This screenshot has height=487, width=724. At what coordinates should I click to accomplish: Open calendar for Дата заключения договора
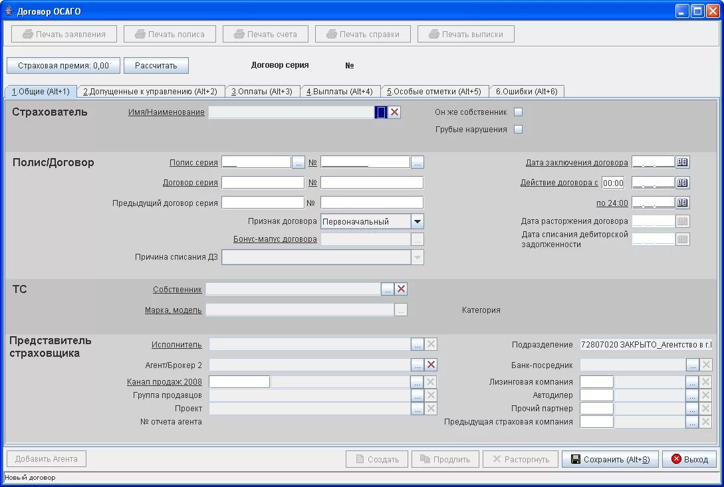(x=682, y=163)
